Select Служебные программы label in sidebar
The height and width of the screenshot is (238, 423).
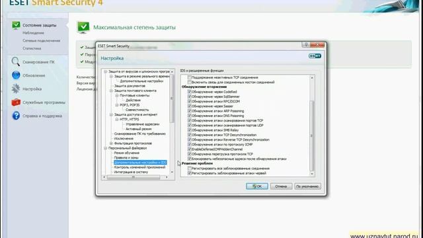44,102
